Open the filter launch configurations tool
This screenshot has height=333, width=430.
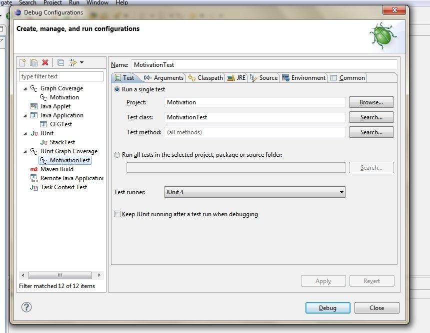click(72, 62)
